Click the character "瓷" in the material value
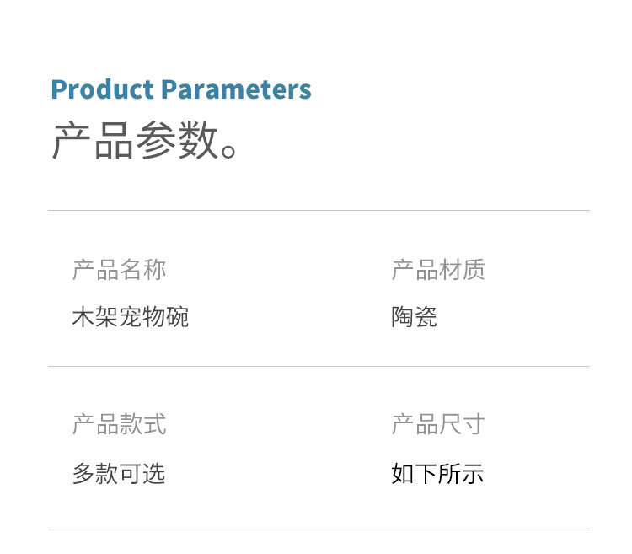This screenshot has height=554, width=632. pos(426,318)
